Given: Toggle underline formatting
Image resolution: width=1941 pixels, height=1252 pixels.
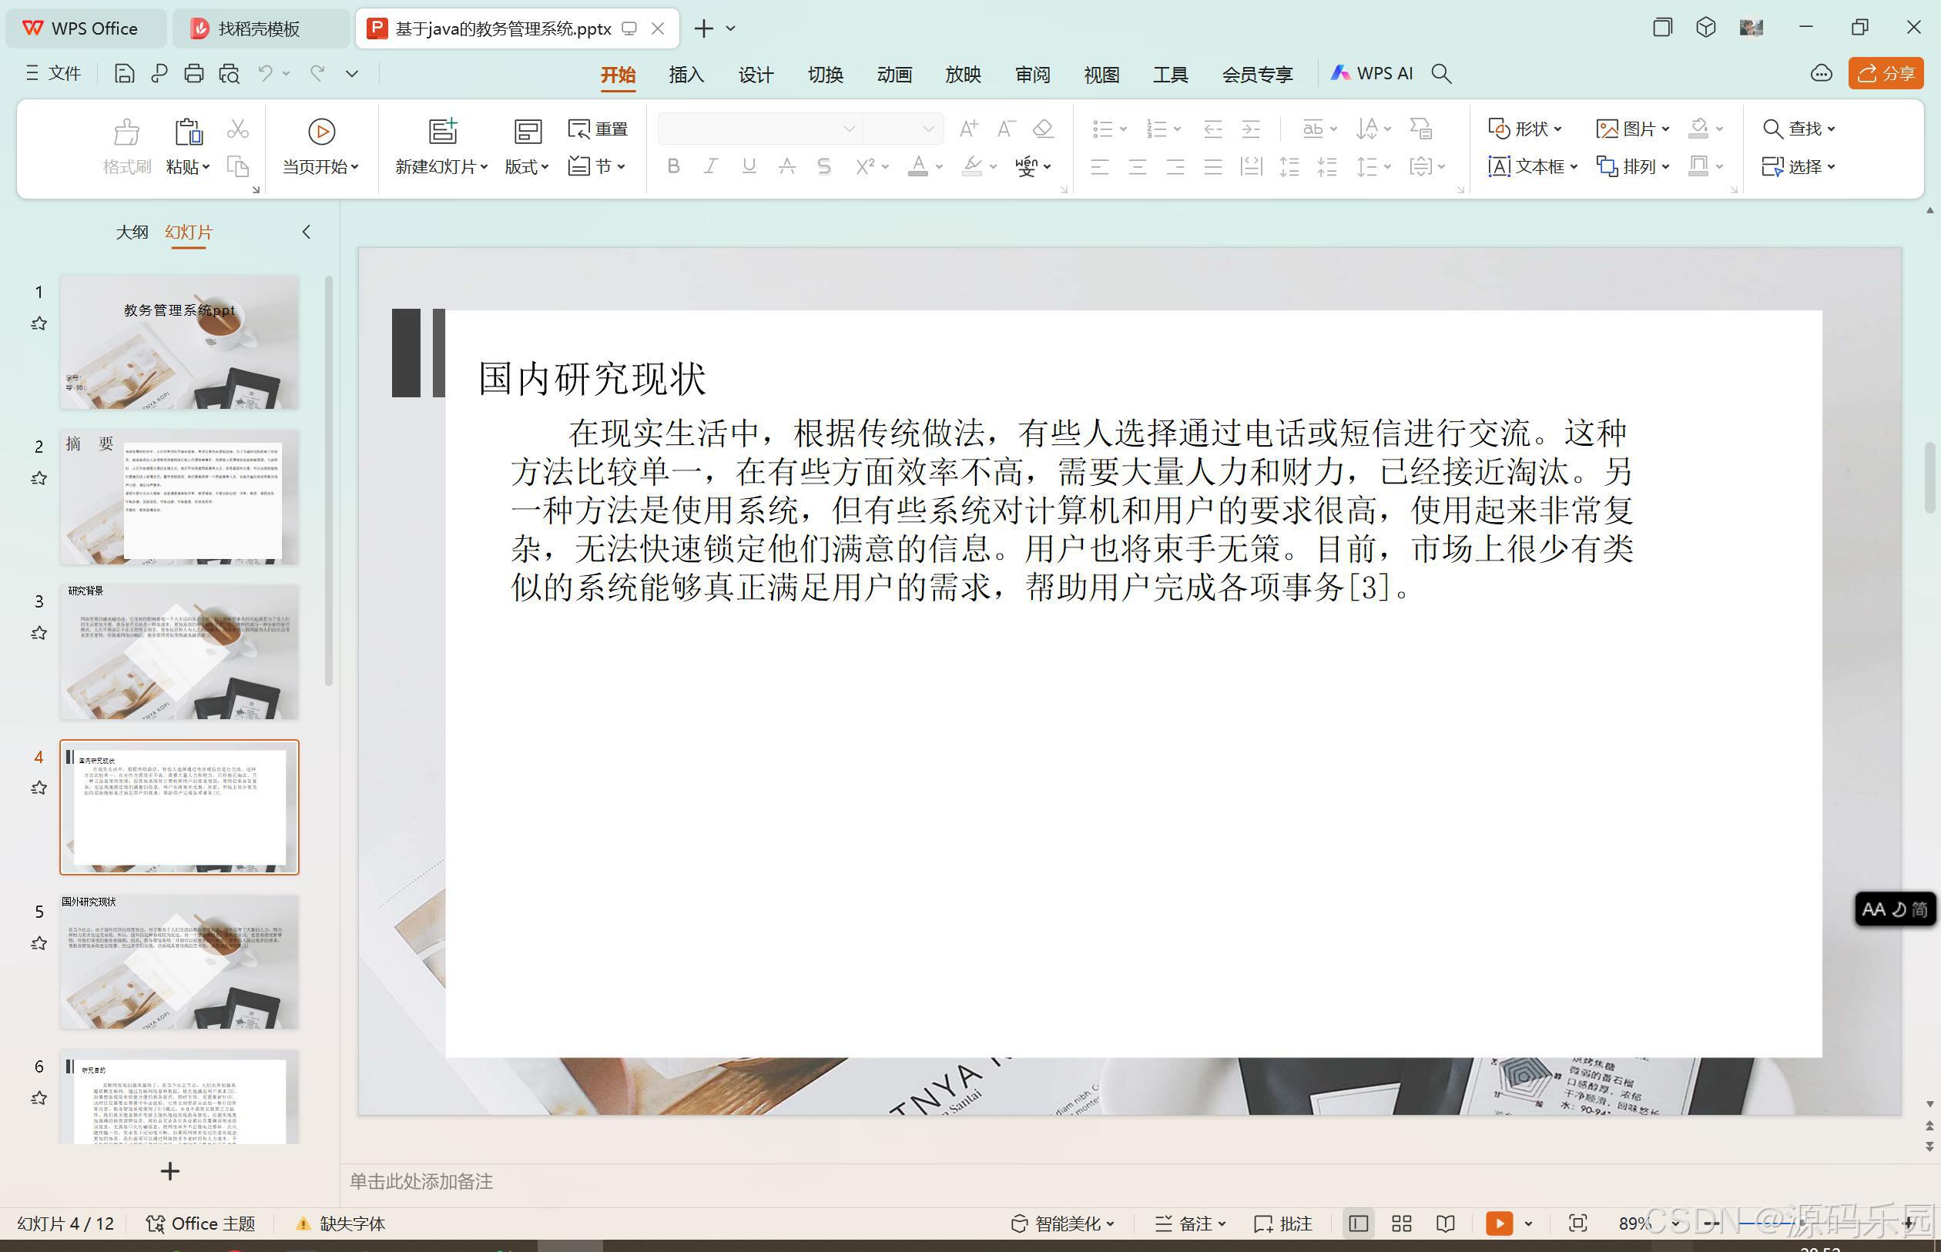Looking at the screenshot, I should (748, 166).
